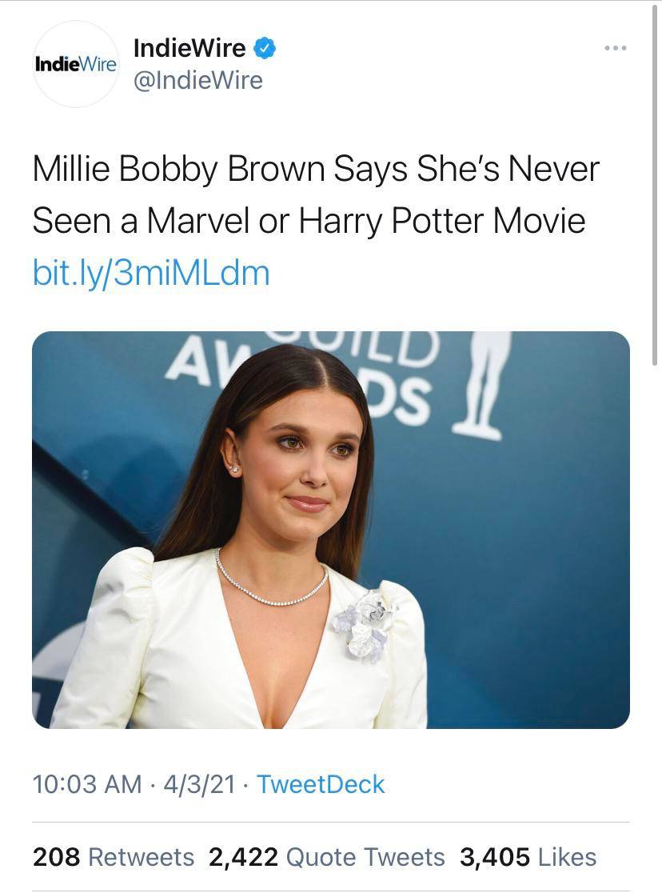
Task: Click the 2,422 quote count
Action: coord(243,857)
